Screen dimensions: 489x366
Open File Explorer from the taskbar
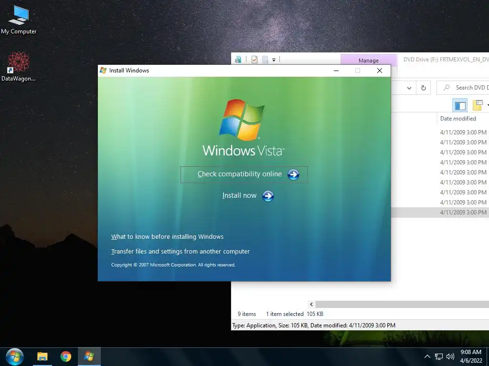click(x=43, y=356)
